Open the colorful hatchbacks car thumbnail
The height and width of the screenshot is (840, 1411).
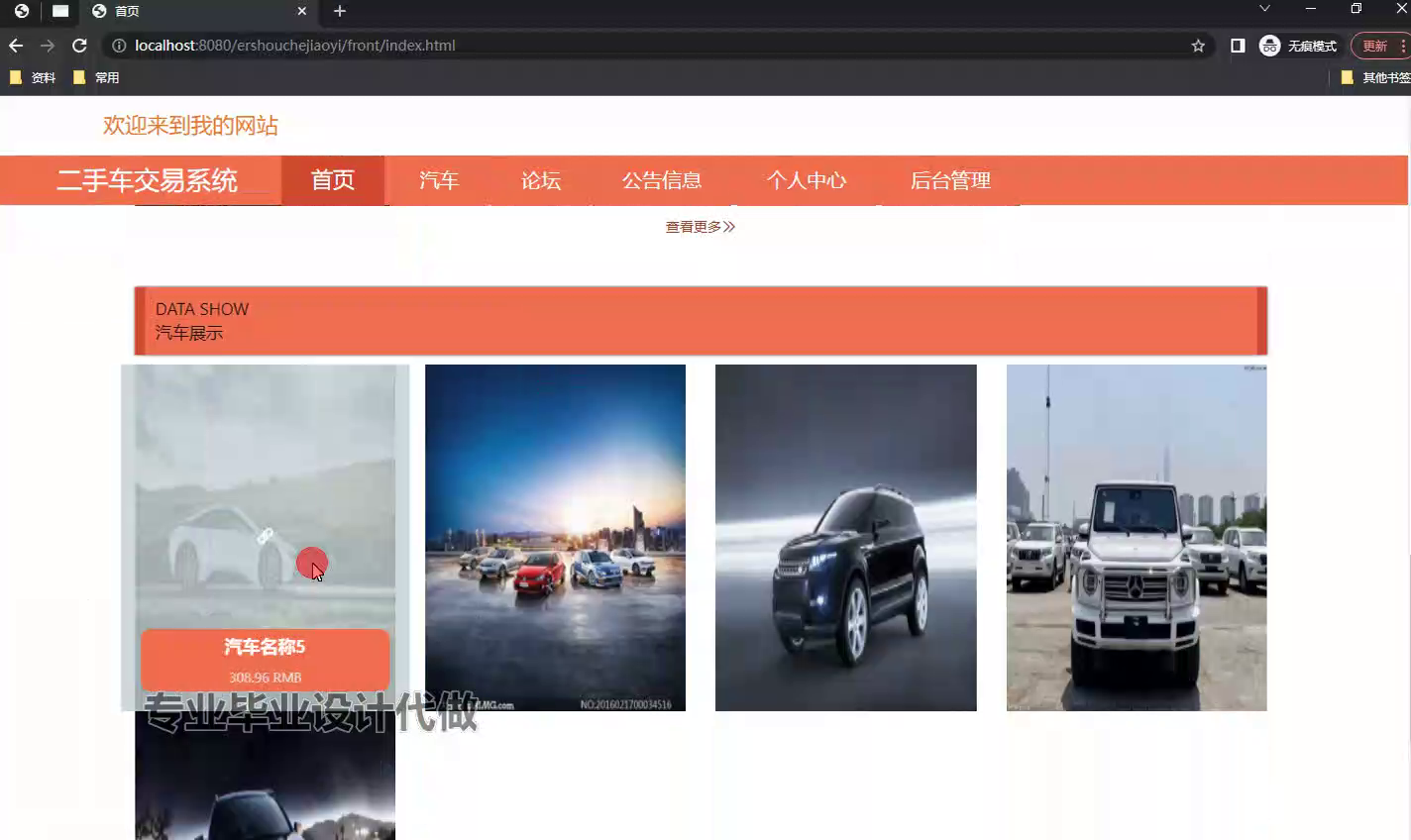tap(555, 538)
